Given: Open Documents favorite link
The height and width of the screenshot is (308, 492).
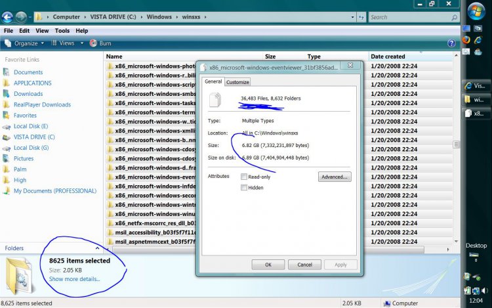Looking at the screenshot, I should click(x=28, y=72).
